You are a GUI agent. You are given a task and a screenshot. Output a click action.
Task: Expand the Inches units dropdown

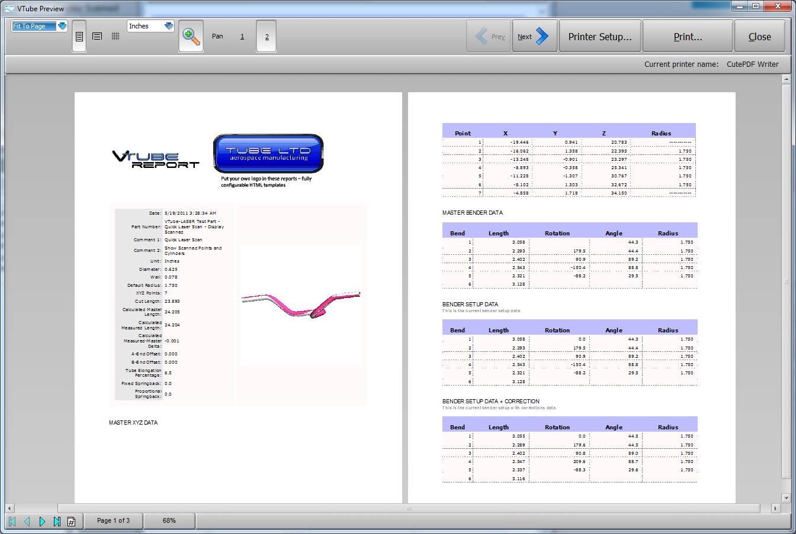(168, 26)
